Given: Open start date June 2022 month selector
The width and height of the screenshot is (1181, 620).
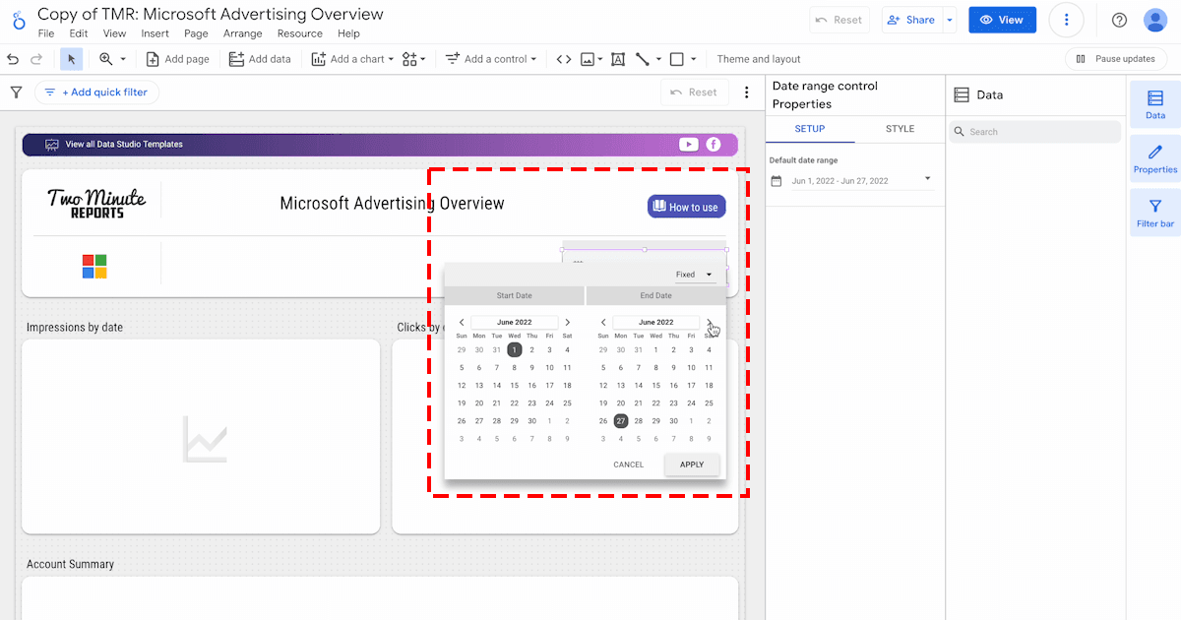Looking at the screenshot, I should (514, 322).
